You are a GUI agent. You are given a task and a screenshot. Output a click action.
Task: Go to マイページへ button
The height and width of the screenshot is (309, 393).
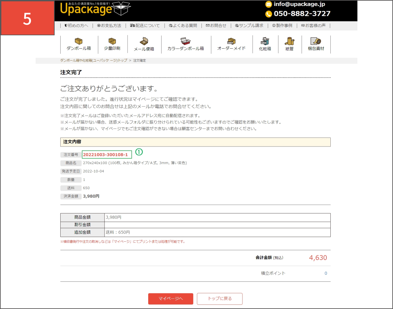[x=171, y=299]
